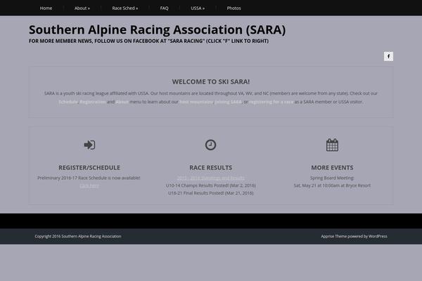Image resolution: width=422 pixels, height=281 pixels.
Task: Go to the Home menu item
Action: [x=46, y=8]
